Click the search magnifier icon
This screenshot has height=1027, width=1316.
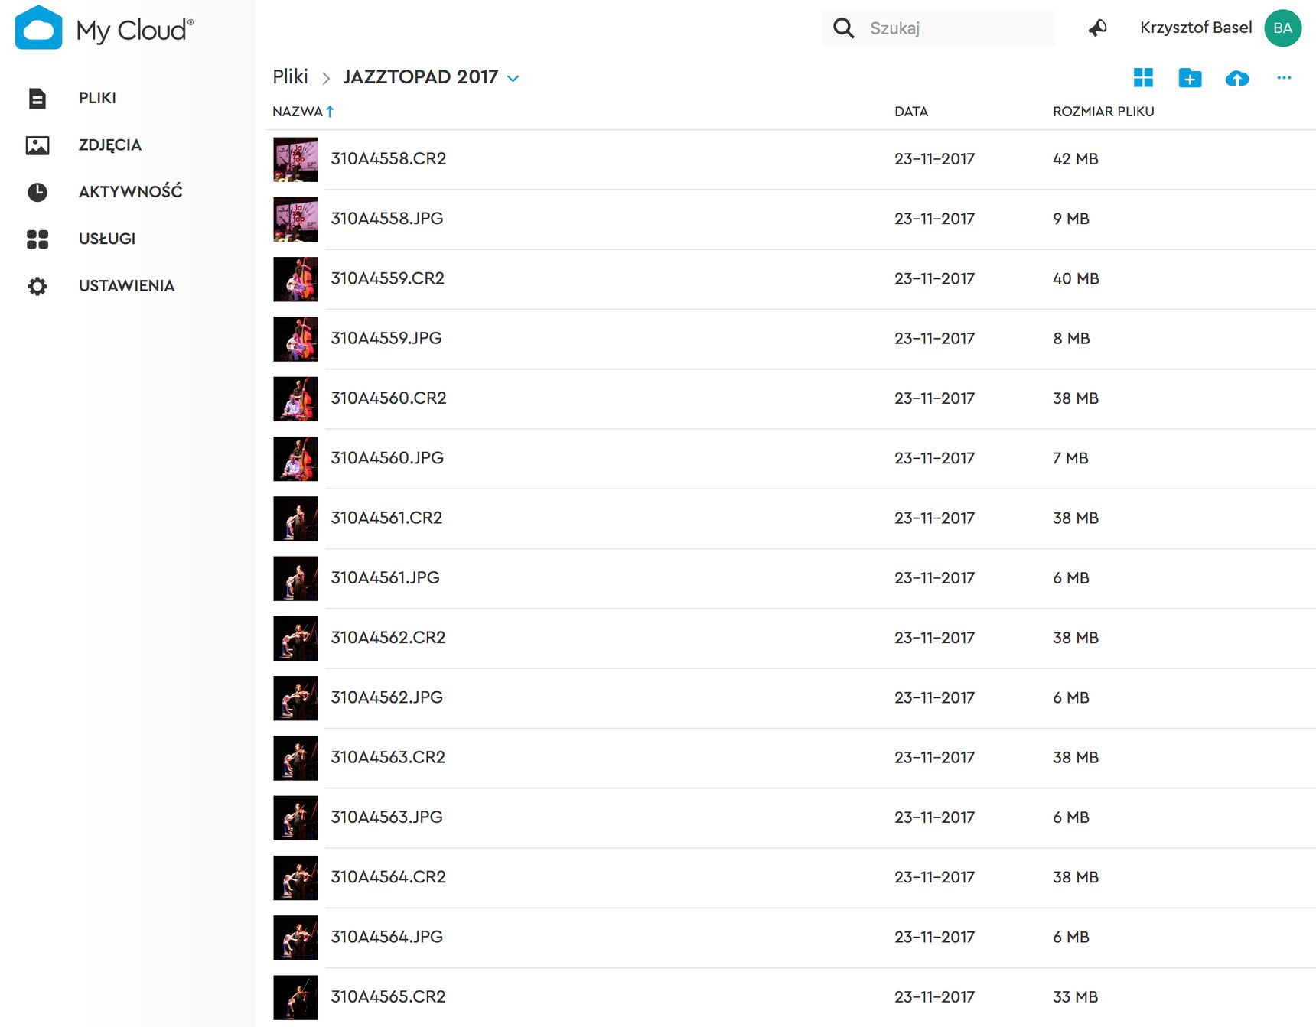843,28
